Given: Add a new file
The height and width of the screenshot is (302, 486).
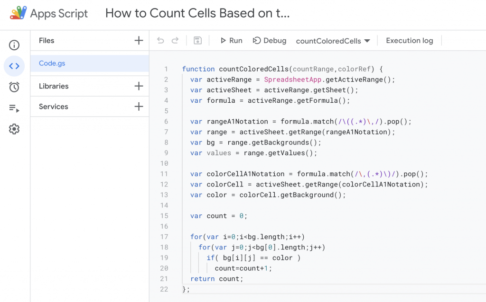Looking at the screenshot, I should coord(139,41).
